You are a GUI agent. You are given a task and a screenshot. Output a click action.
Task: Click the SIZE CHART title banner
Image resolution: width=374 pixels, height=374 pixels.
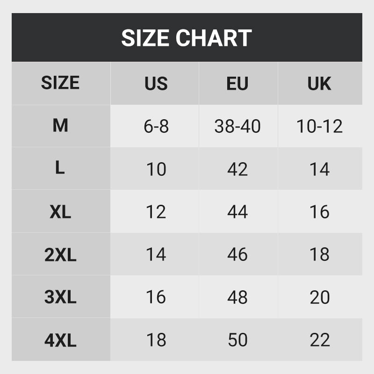pyautogui.click(x=187, y=37)
